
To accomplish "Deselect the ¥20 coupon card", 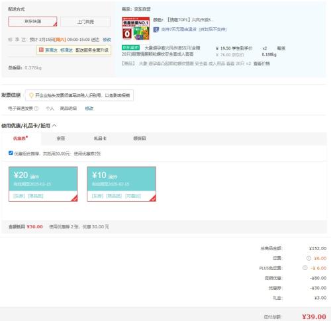I will 43,184.
